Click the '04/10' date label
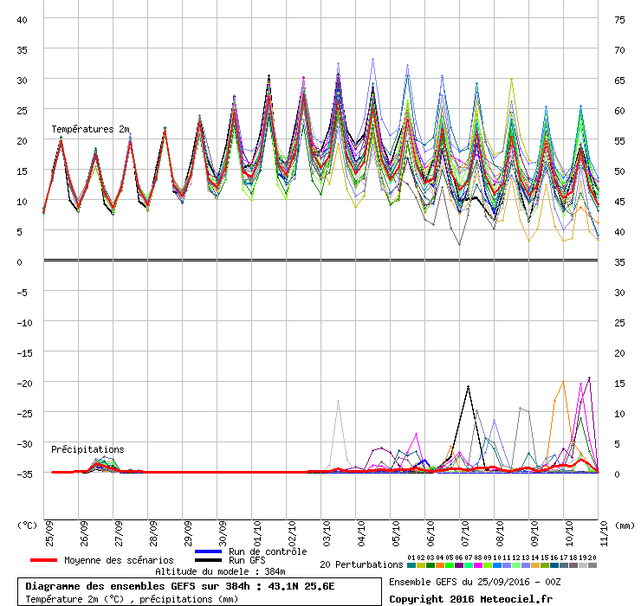 pyautogui.click(x=361, y=533)
